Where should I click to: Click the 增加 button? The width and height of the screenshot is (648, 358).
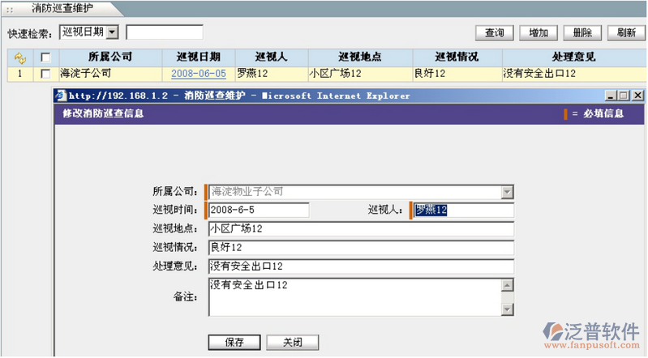539,32
